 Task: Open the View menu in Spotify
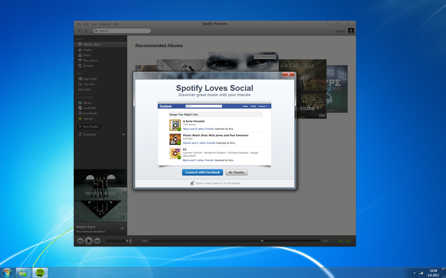click(94, 24)
